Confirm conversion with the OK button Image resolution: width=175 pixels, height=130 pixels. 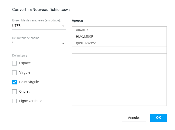click(x=159, y=118)
